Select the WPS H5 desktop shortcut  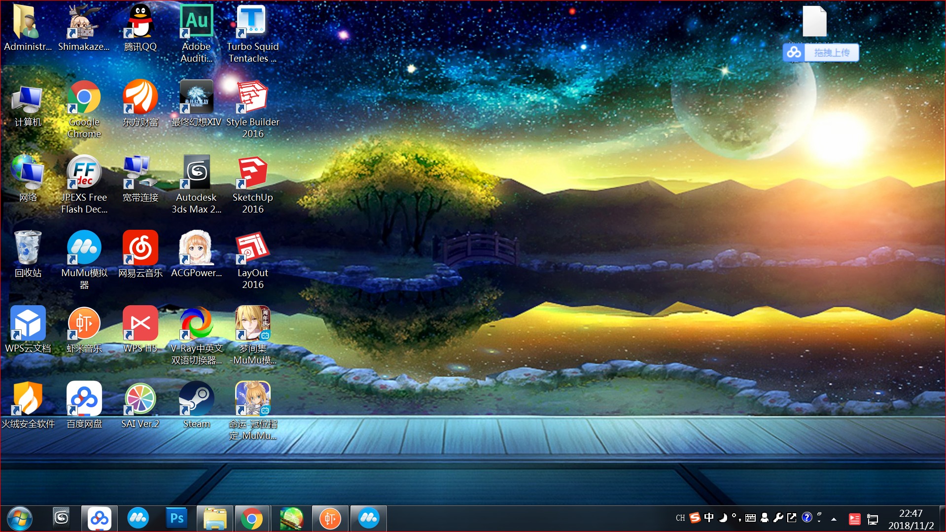[140, 330]
